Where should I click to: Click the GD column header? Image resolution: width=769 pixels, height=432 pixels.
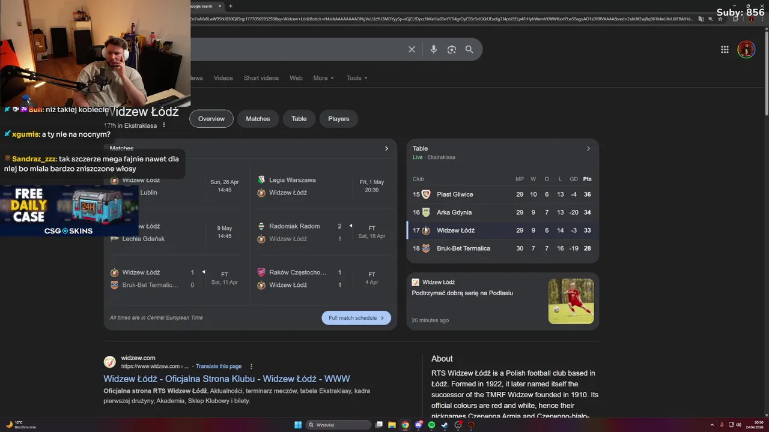point(574,179)
